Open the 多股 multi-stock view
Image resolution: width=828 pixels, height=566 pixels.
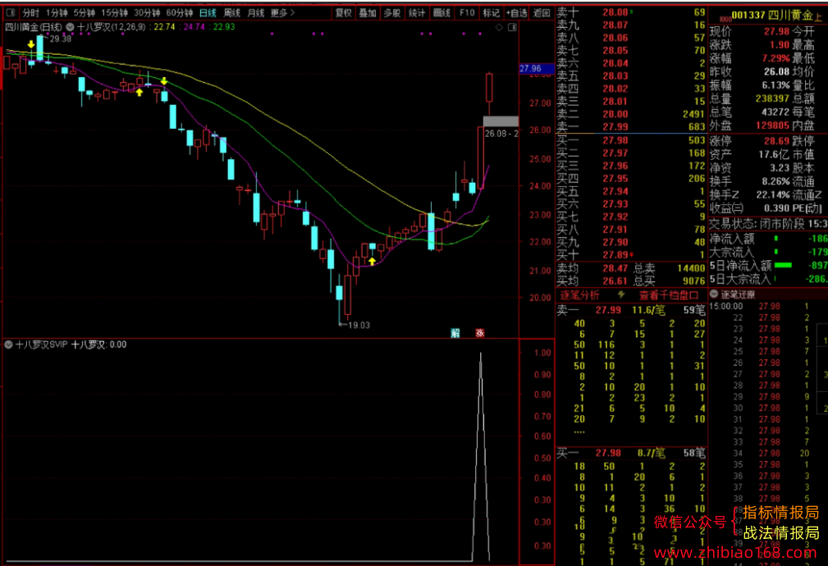point(391,12)
